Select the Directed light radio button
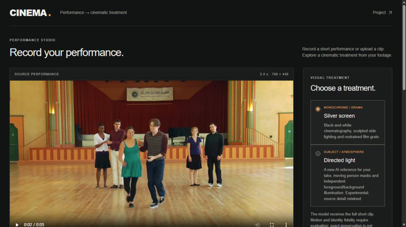This screenshot has height=227, width=406. point(318,153)
